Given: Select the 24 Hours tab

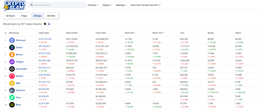Looking at the screenshot, I should point(10,16).
